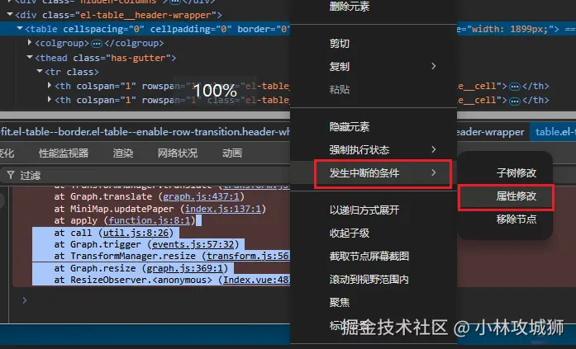
Task: Click ellipsis badge in first th row
Action: pyautogui.click(x=515, y=87)
